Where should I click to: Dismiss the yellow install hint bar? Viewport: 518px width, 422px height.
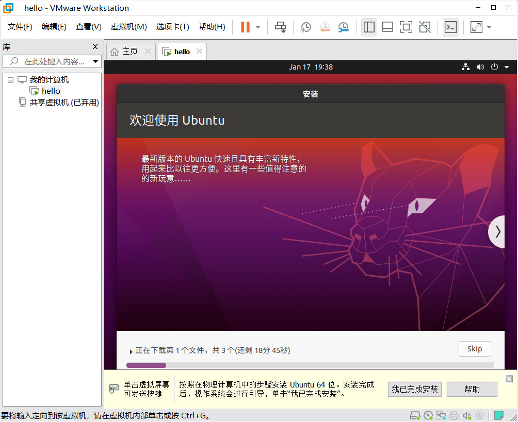[x=509, y=378]
